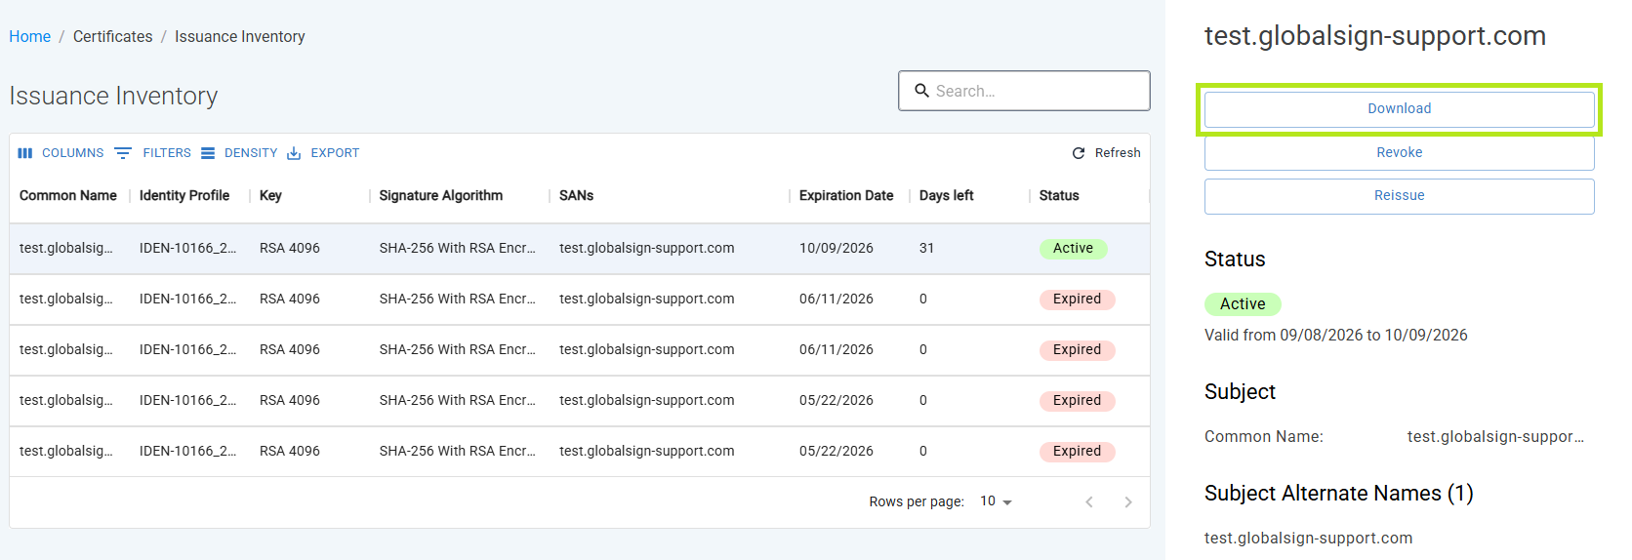Click the Certificates breadcrumb
The width and height of the screenshot is (1632, 560).
(x=113, y=37)
